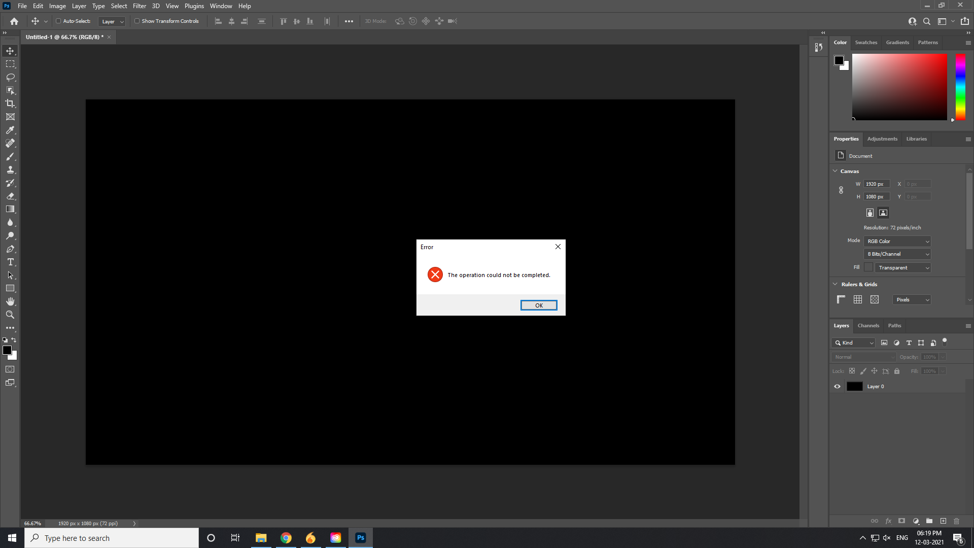This screenshot has height=548, width=974.
Task: Click the Layer 0 thumbnail
Action: pyautogui.click(x=855, y=387)
